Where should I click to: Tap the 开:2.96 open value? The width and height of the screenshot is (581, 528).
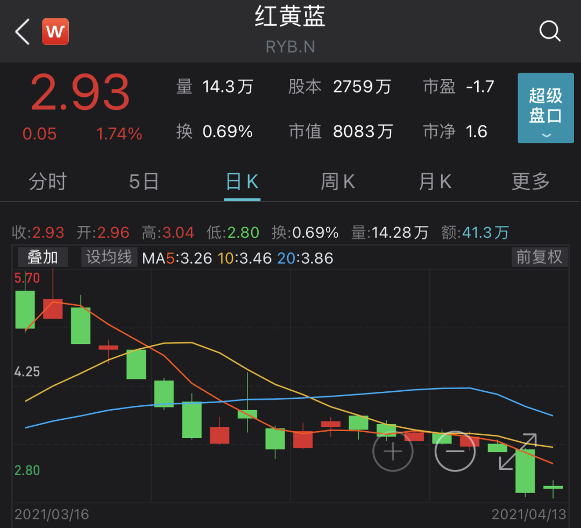[103, 233]
